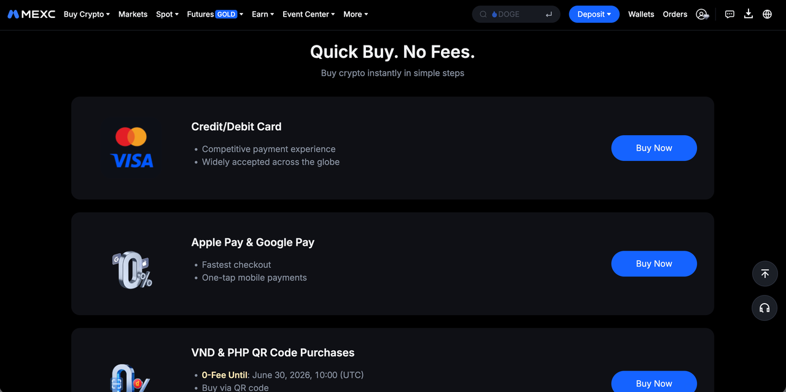786x392 pixels.
Task: Expand the Spot menu dropdown
Action: coord(167,14)
